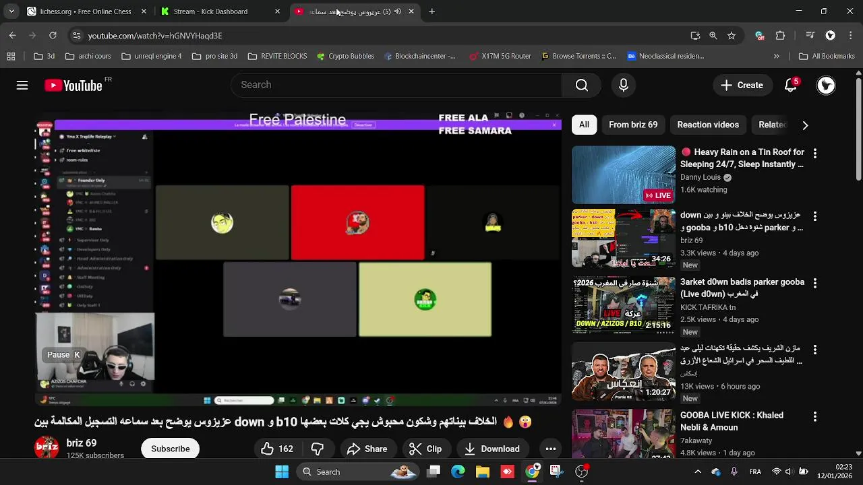Image resolution: width=863 pixels, height=485 pixels.
Task: Open the Windows Start menu
Action: (x=282, y=472)
